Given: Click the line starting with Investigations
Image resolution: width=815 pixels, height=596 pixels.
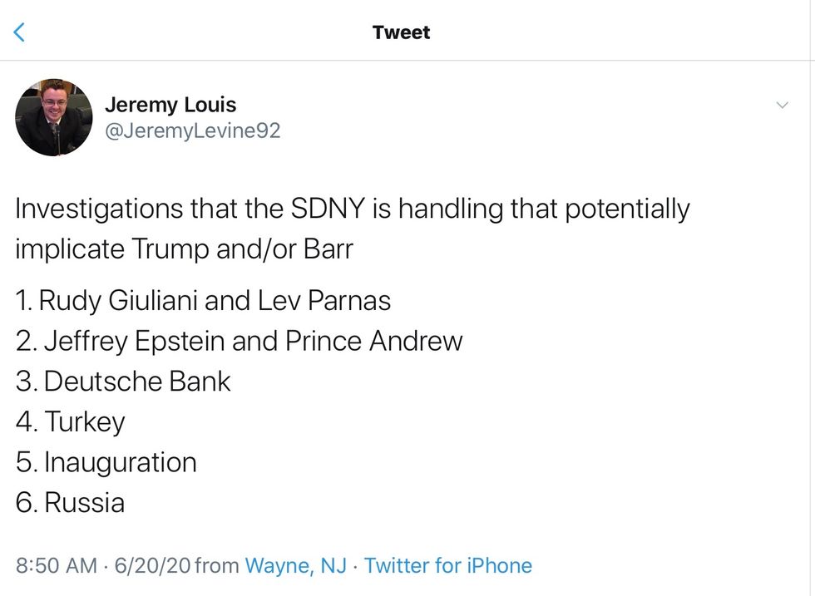Looking at the screenshot, I should click(x=353, y=209).
